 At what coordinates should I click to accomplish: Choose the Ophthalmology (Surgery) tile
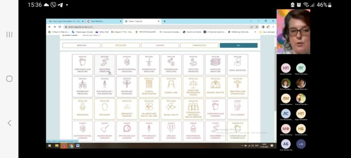pyautogui.click(x=127, y=131)
